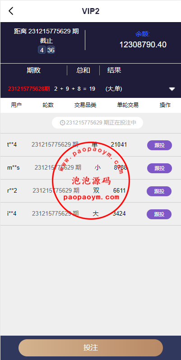Click the balance amount 12308790.40

(143, 45)
